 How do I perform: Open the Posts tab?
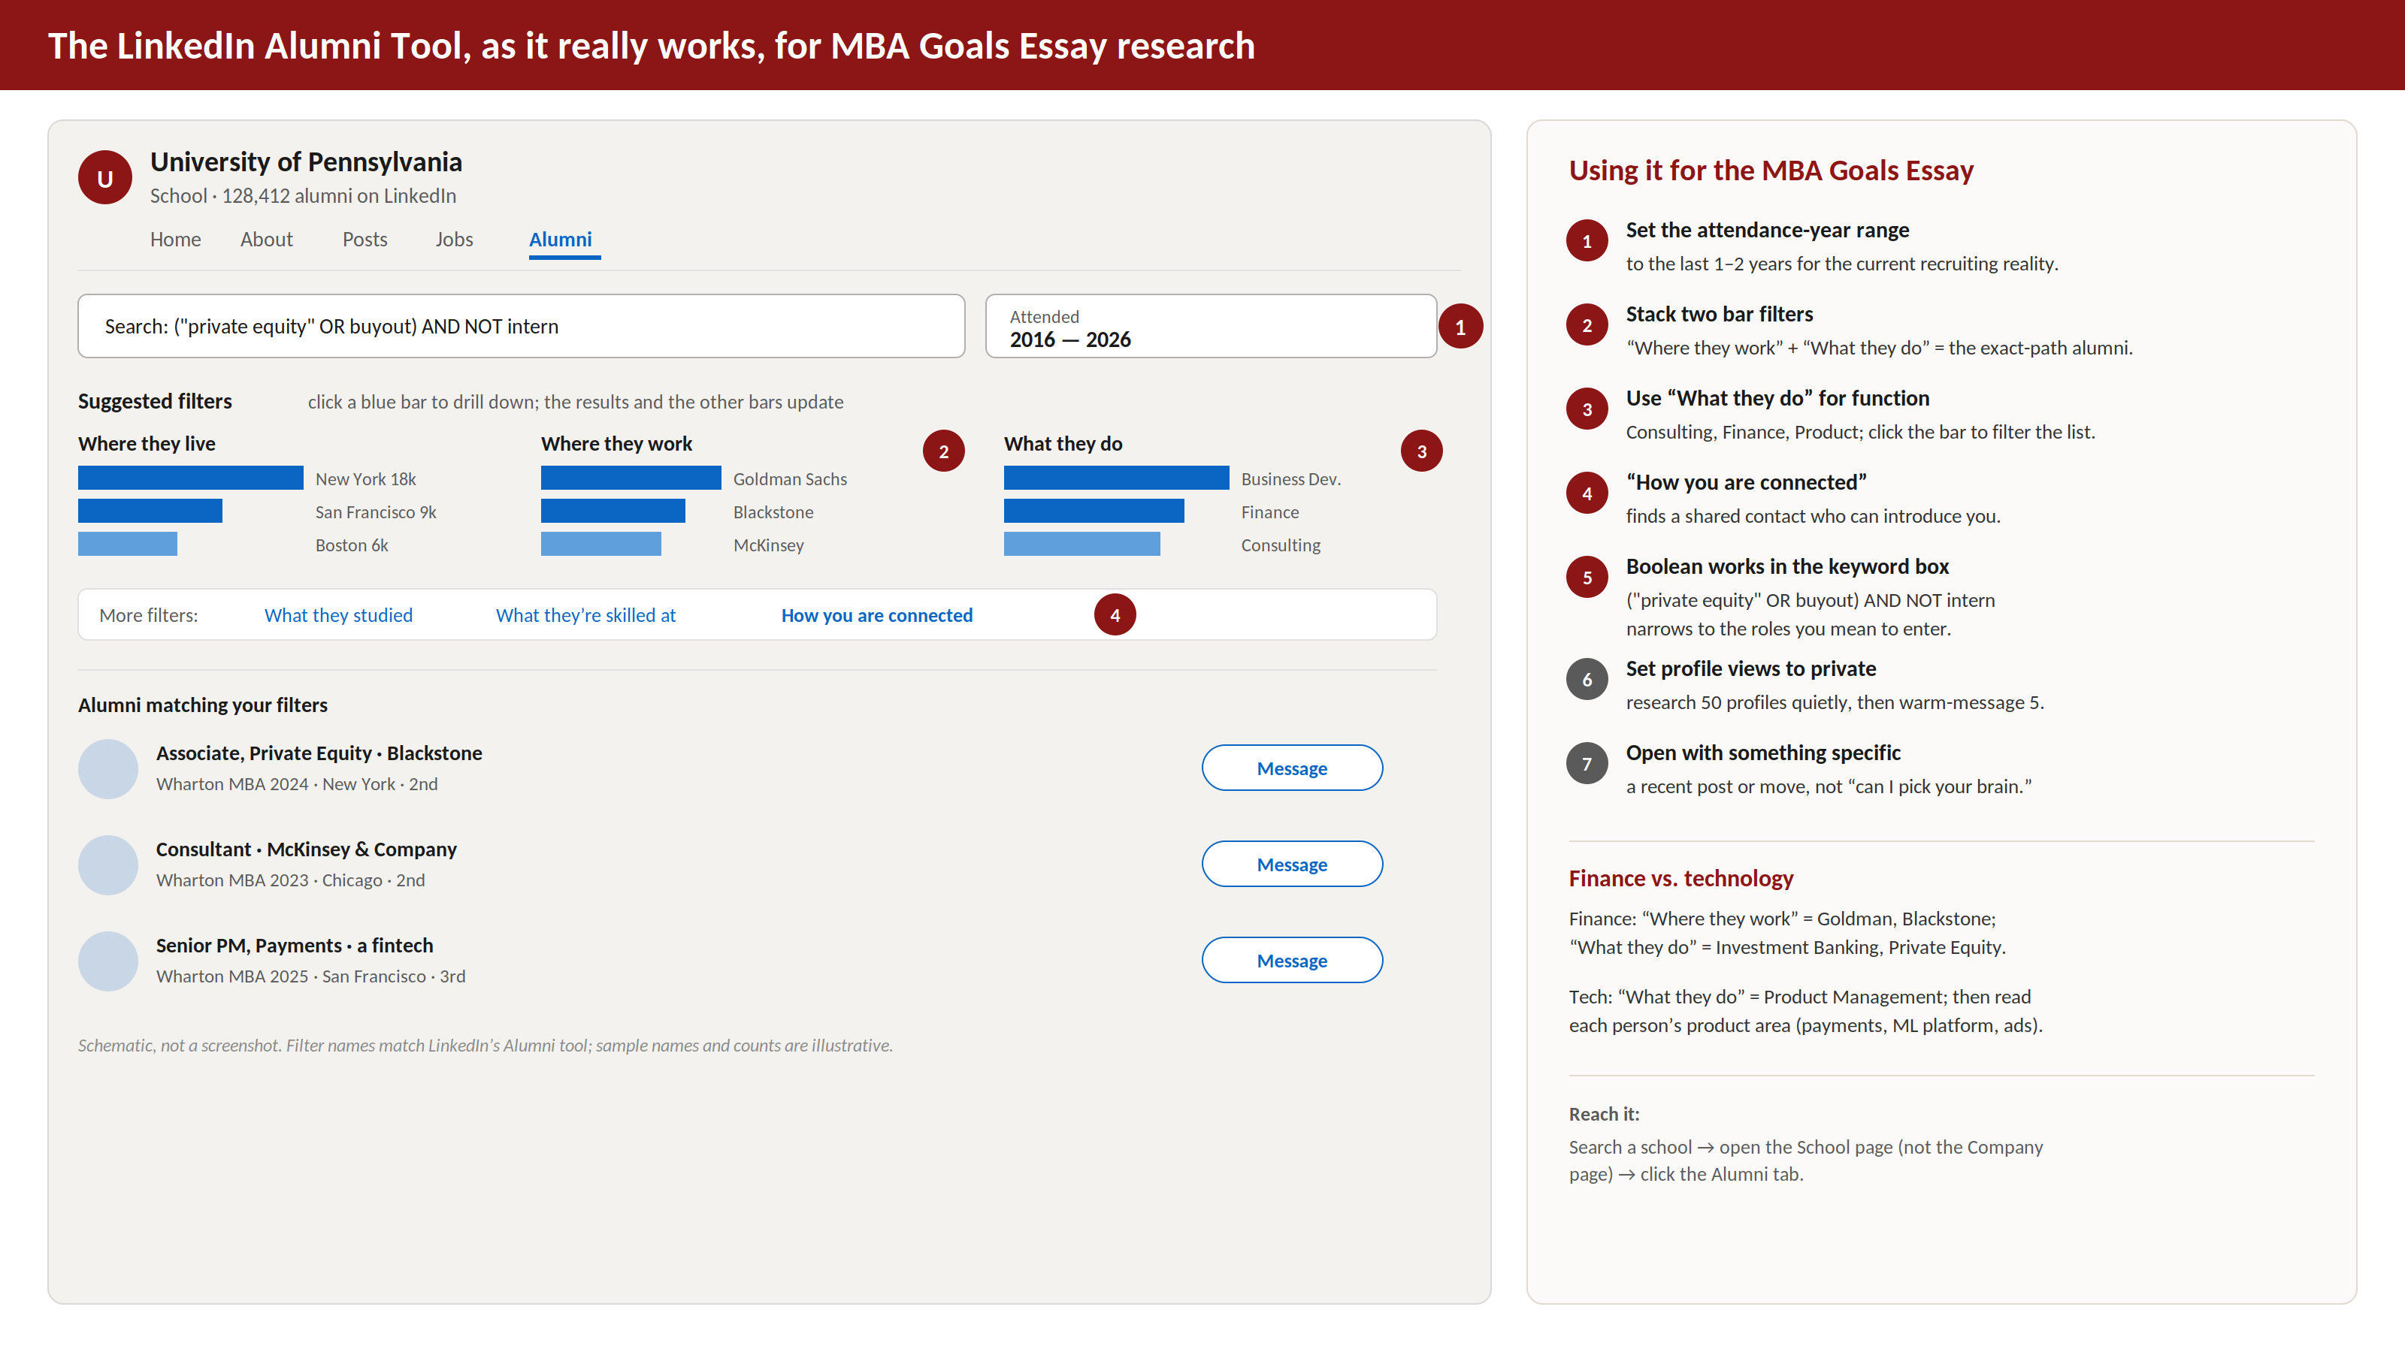point(364,239)
